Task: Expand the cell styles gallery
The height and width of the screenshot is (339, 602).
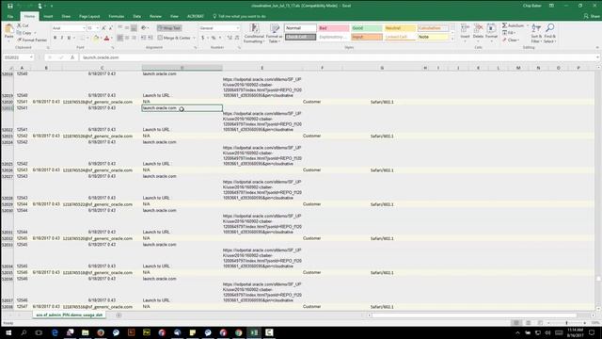Action: pyautogui.click(x=452, y=39)
